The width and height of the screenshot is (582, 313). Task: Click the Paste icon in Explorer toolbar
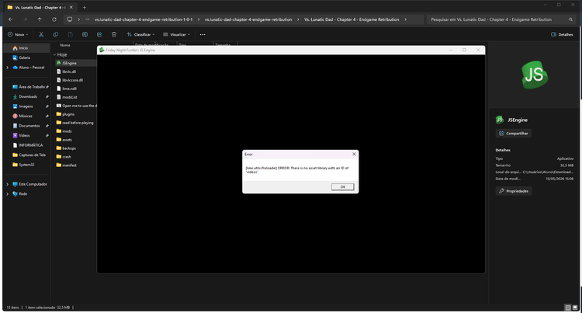pos(70,34)
